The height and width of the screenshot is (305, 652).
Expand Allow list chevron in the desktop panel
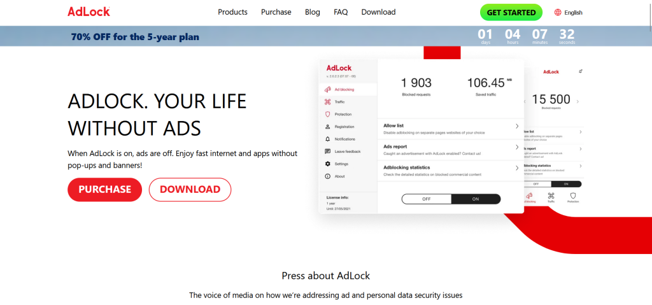click(x=517, y=126)
